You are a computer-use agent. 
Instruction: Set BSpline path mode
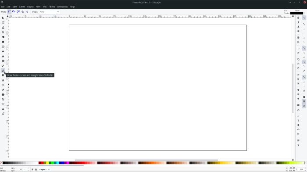click(18, 12)
